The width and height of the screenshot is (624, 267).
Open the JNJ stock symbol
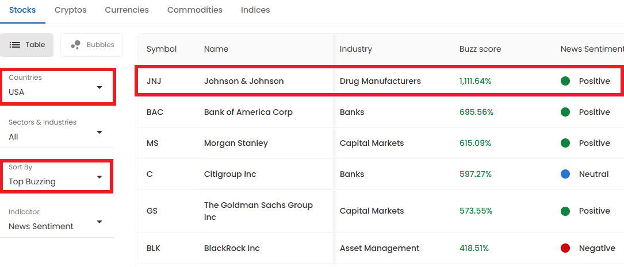(x=154, y=81)
